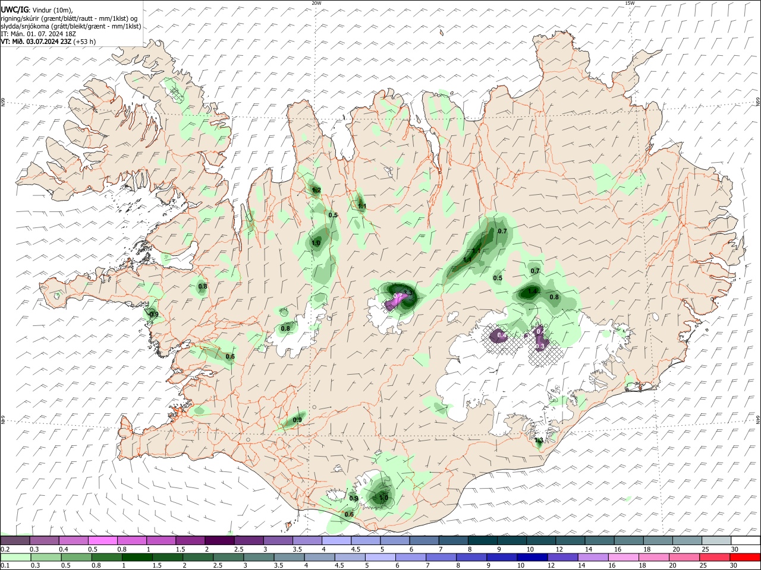Click the dark purple snow patch labeled 0.4

(498, 337)
